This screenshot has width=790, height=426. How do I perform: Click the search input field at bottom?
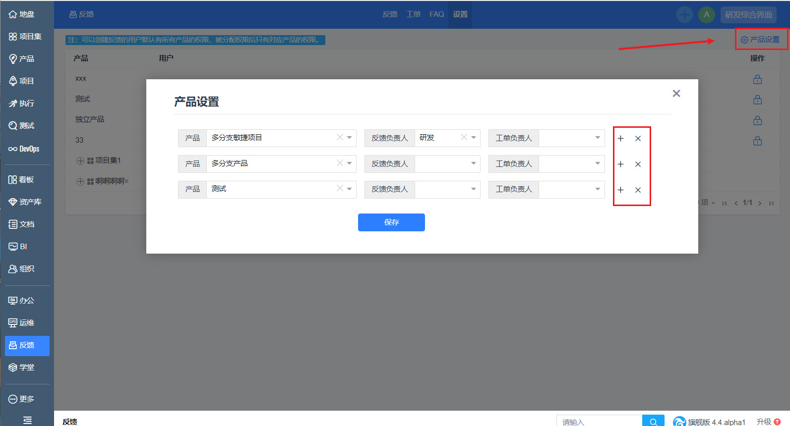[599, 422]
